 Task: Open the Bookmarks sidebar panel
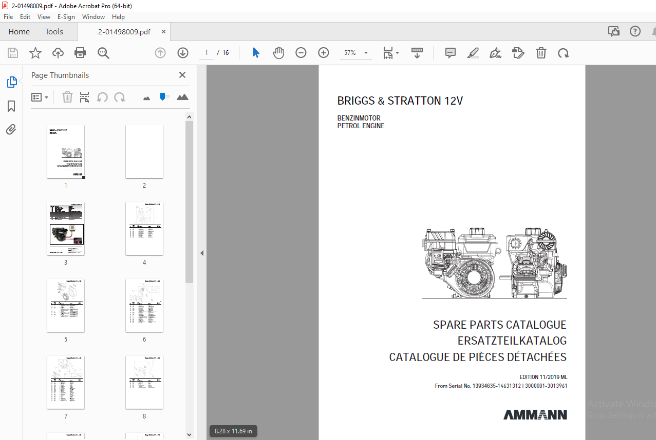point(11,106)
